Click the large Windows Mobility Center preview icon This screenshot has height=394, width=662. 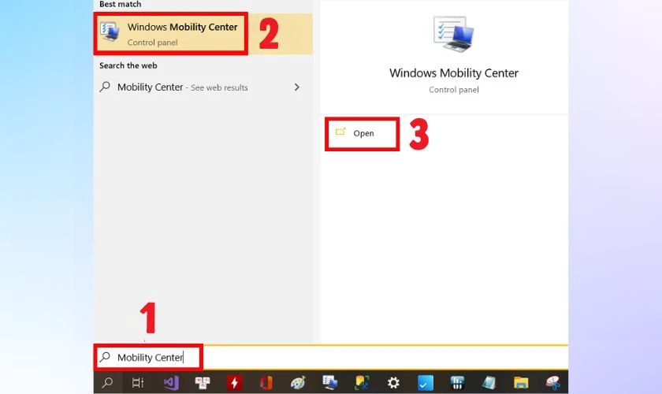click(x=453, y=34)
